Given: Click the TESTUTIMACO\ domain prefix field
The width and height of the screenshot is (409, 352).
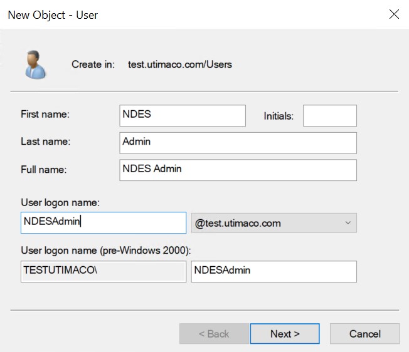Looking at the screenshot, I should click(x=104, y=272).
